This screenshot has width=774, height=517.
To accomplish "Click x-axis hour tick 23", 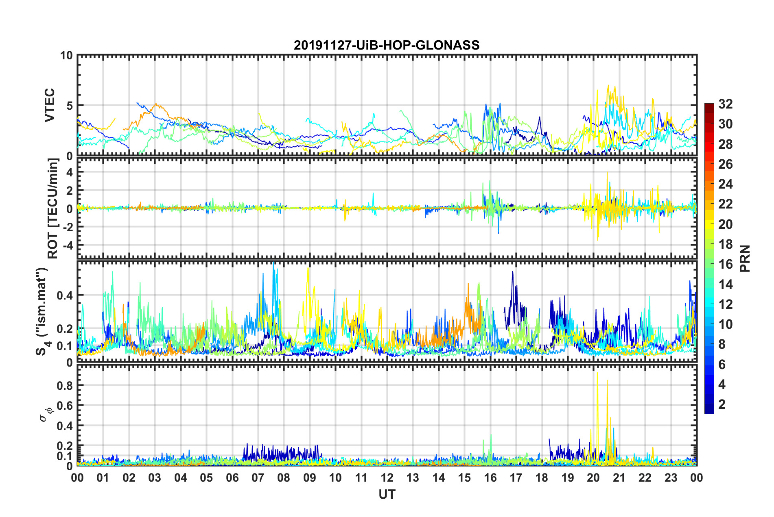I will click(671, 478).
